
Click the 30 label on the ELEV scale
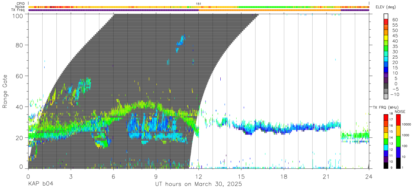click(x=395, y=52)
